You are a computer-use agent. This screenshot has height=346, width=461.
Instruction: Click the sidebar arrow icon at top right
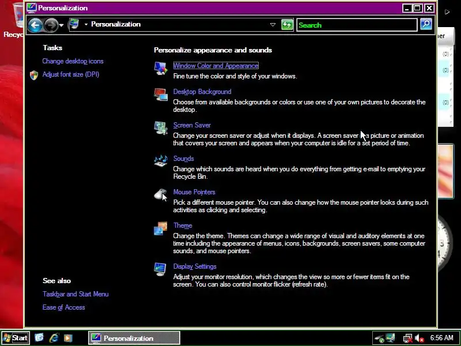(x=447, y=12)
